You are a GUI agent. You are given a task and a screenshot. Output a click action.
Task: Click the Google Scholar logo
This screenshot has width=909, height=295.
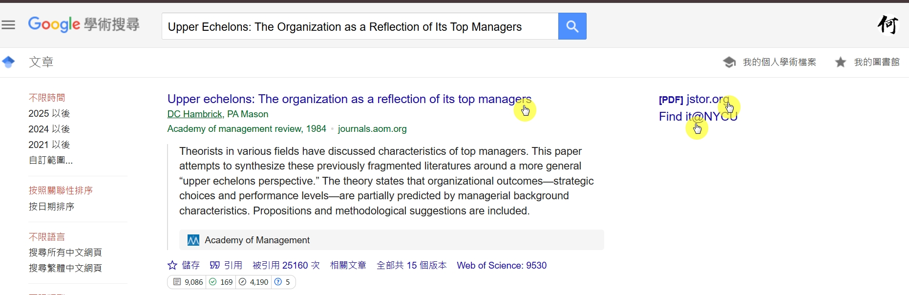(84, 24)
